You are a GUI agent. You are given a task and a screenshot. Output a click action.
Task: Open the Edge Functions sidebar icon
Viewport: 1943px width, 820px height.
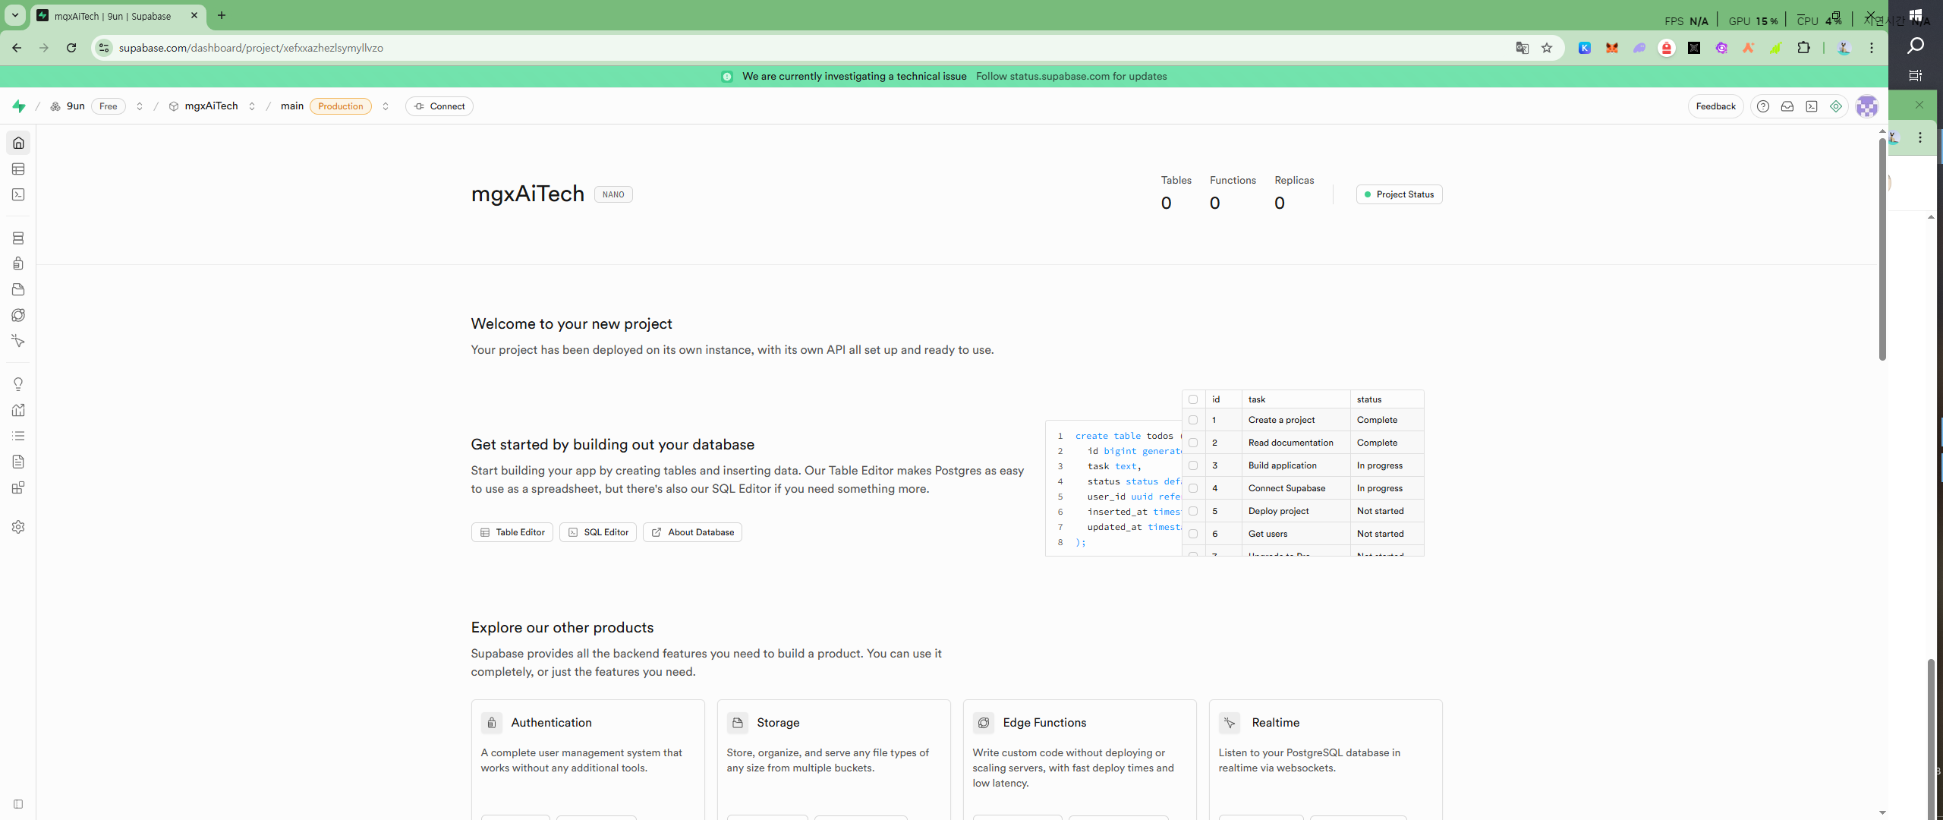(18, 315)
